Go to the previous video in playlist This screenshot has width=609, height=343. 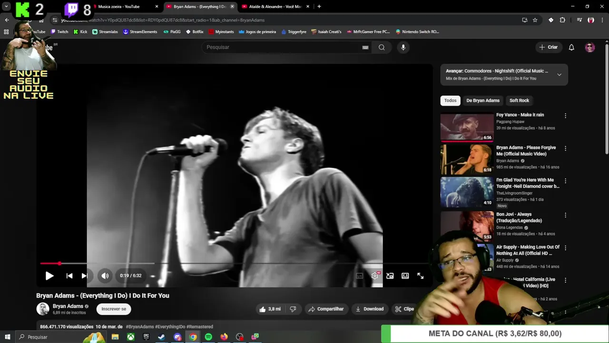pos(69,276)
